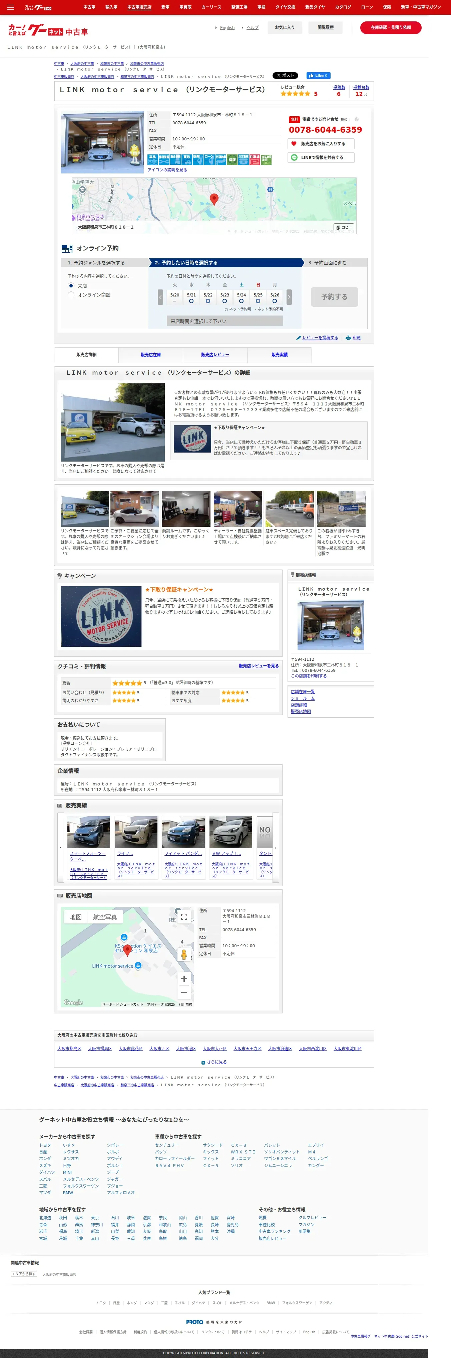451x1358 pixels.
Task: Select the オンライン商談 radio option
Action: point(71,295)
